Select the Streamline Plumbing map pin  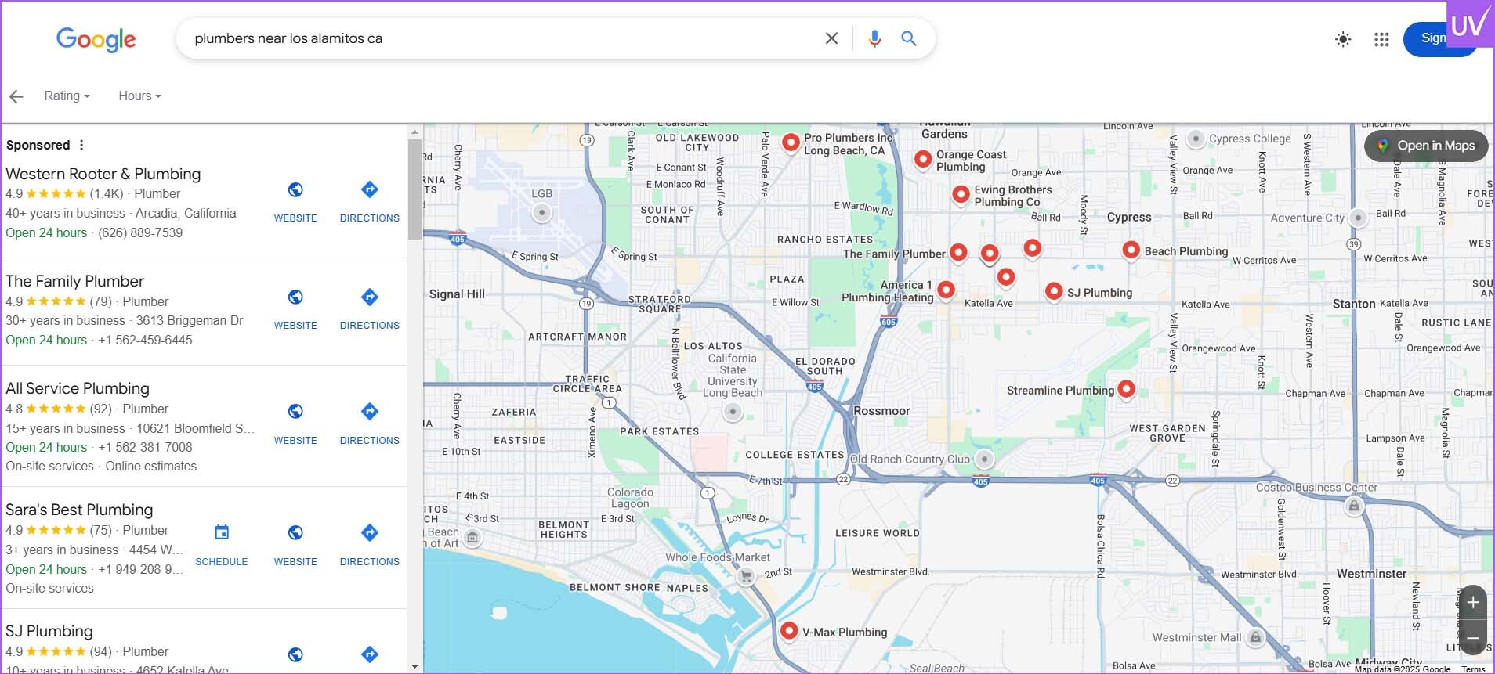point(1126,388)
